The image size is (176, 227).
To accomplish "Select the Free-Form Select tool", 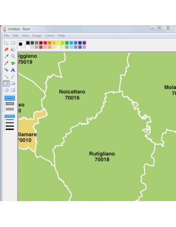I will click(6, 43).
